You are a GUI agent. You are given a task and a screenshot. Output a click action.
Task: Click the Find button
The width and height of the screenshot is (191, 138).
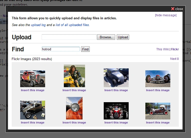coord(85,49)
